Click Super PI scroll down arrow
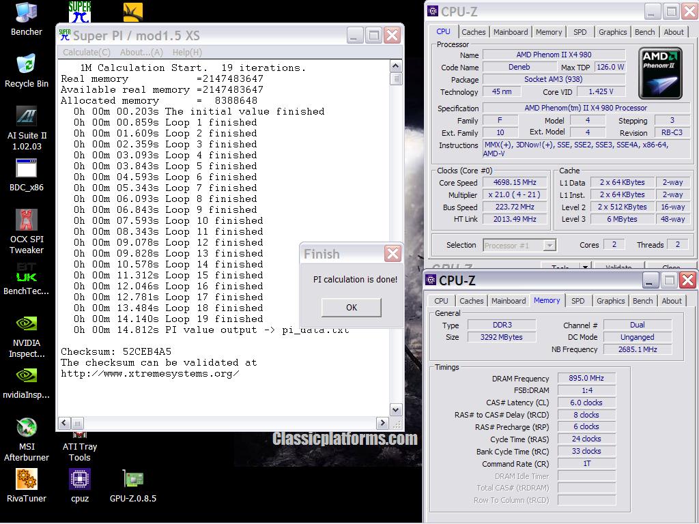Image resolution: width=699 pixels, height=524 pixels. pos(396,409)
